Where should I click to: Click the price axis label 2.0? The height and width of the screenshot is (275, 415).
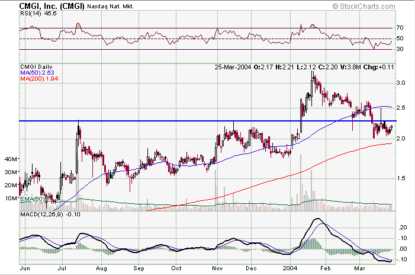[x=401, y=138]
